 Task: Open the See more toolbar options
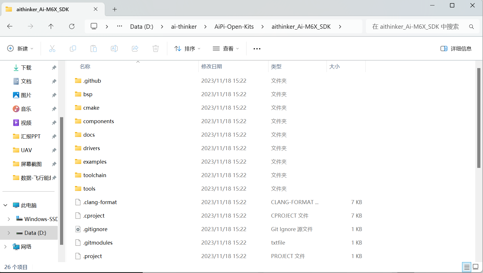coord(257,49)
